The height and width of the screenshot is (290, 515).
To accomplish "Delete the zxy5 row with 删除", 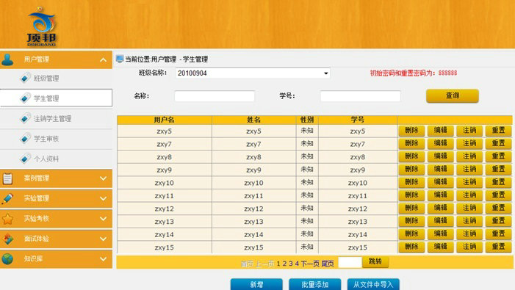I will coord(411,131).
